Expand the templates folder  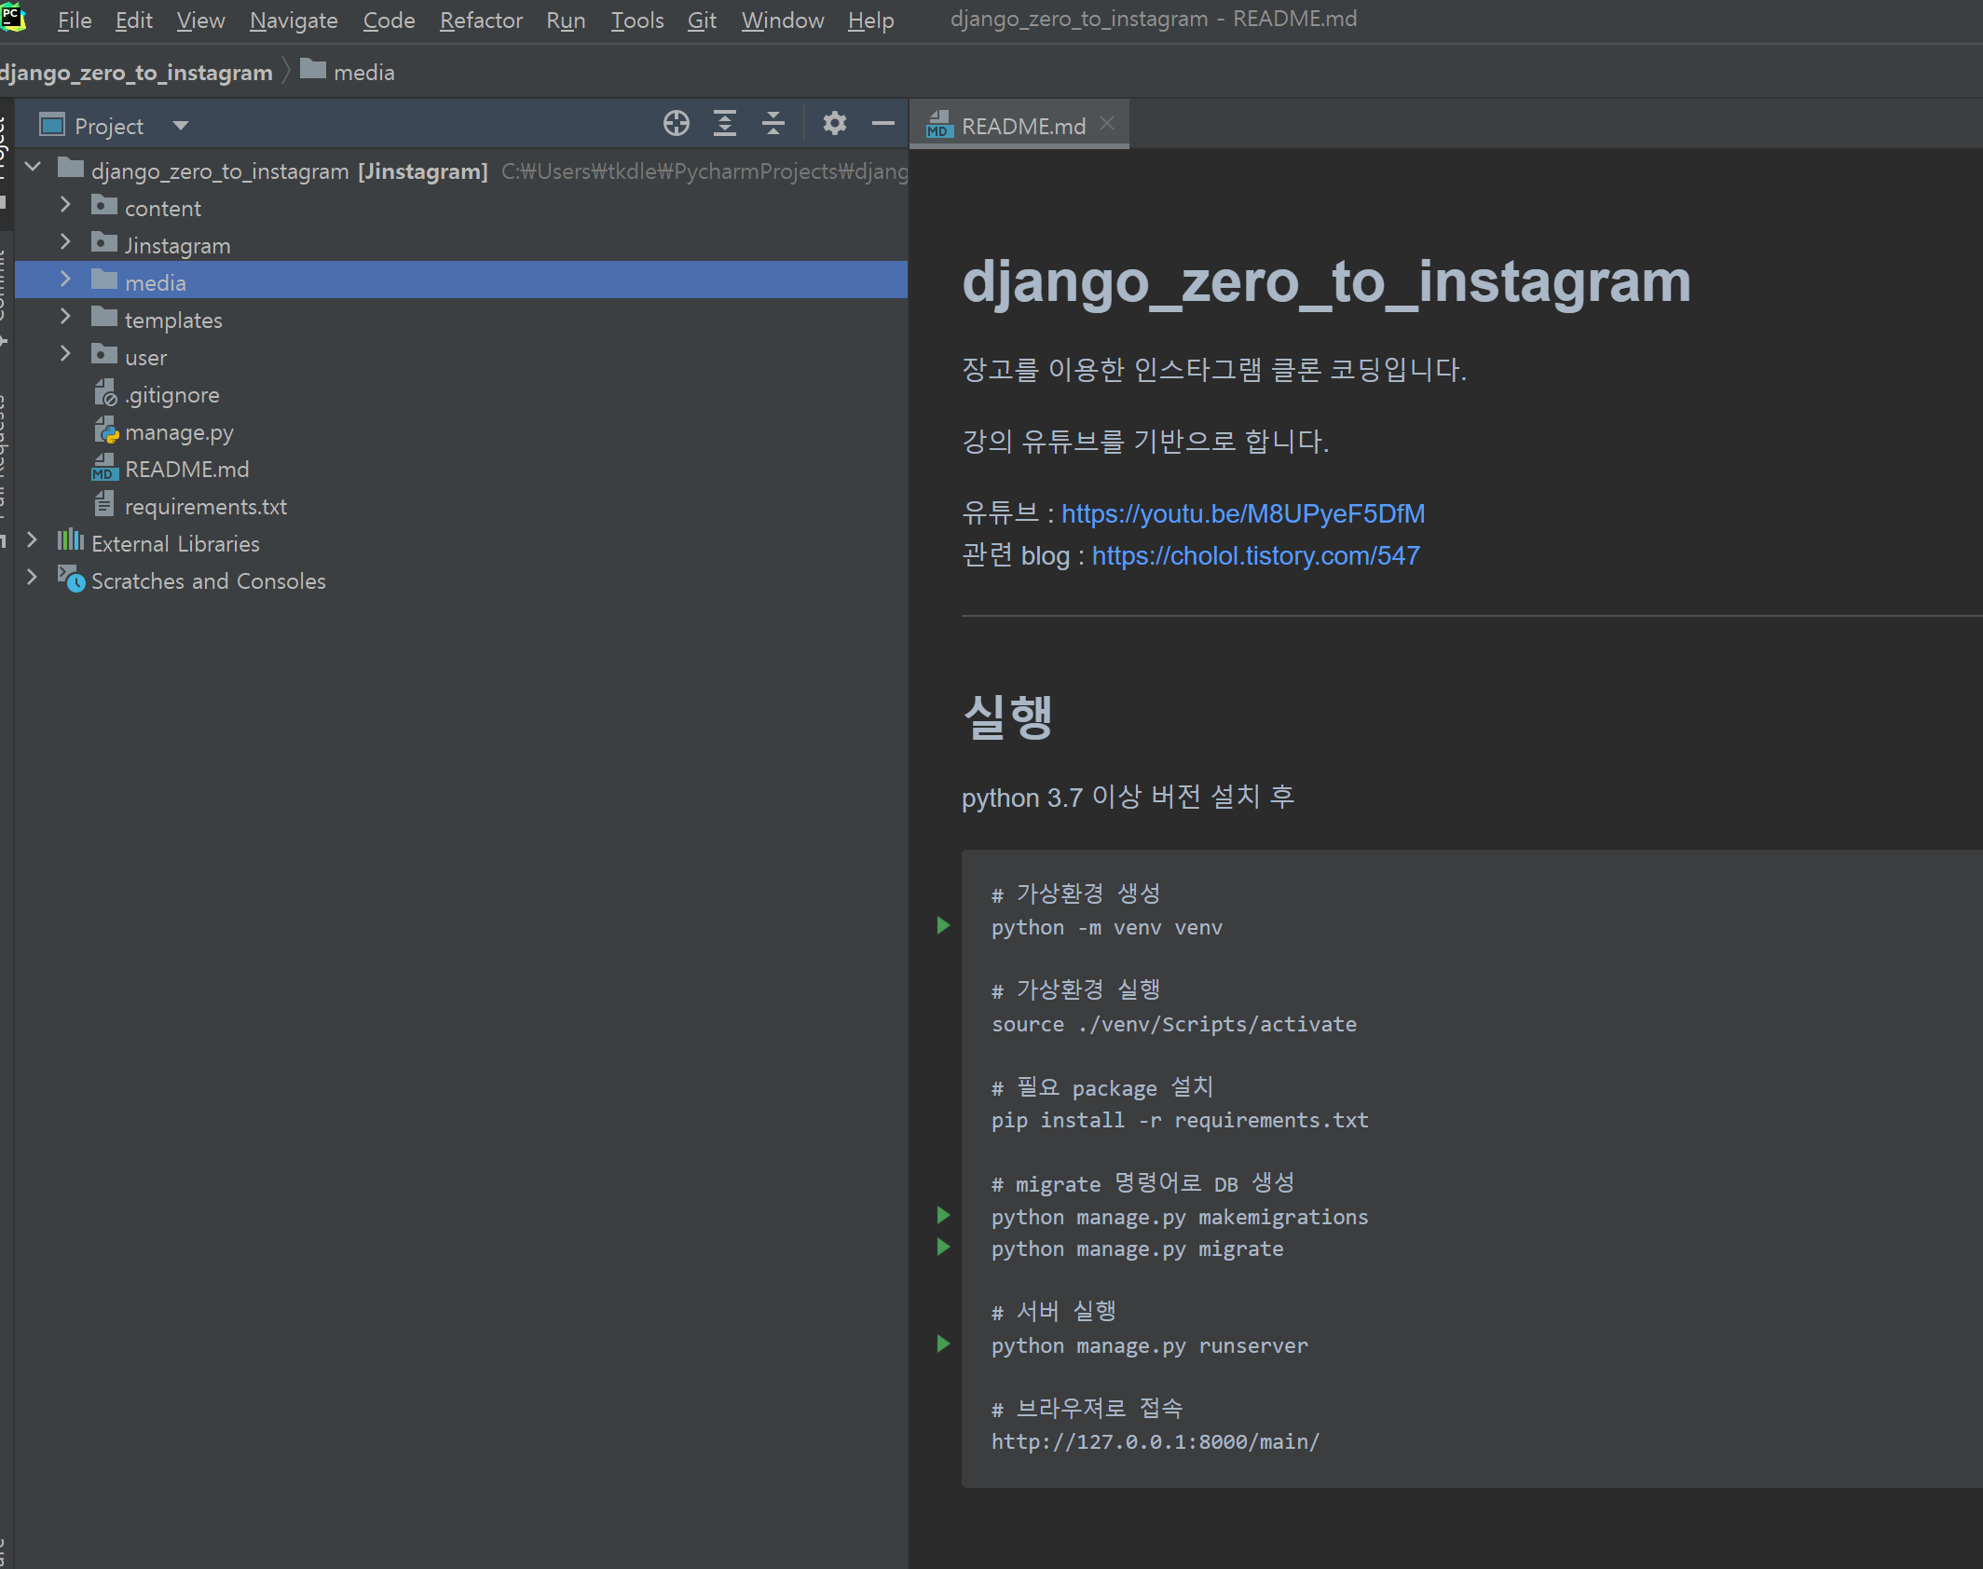pyautogui.click(x=65, y=317)
